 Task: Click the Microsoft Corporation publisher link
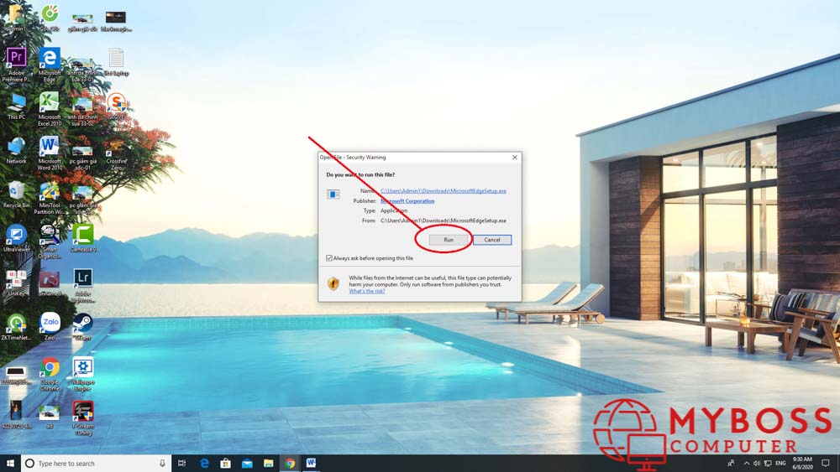tap(407, 201)
